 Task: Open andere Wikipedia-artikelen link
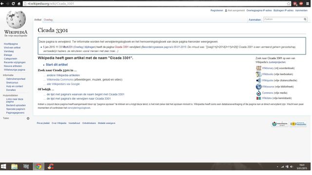point(63,75)
